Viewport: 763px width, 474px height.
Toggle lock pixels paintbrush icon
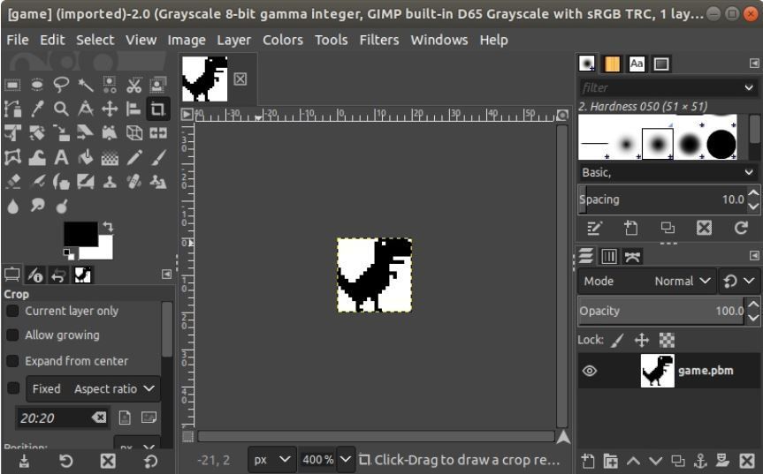[x=617, y=340]
